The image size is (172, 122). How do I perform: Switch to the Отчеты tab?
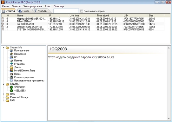tap(9, 11)
